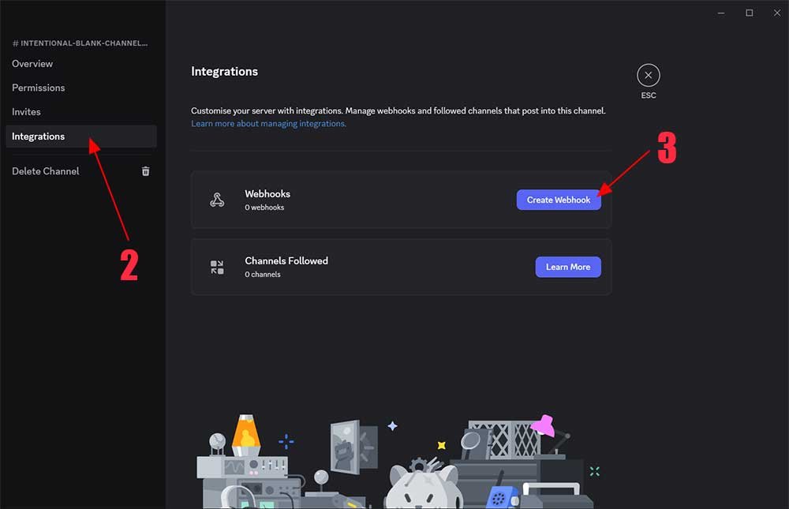
Task: Minimize the Discord window
Action: [x=721, y=13]
